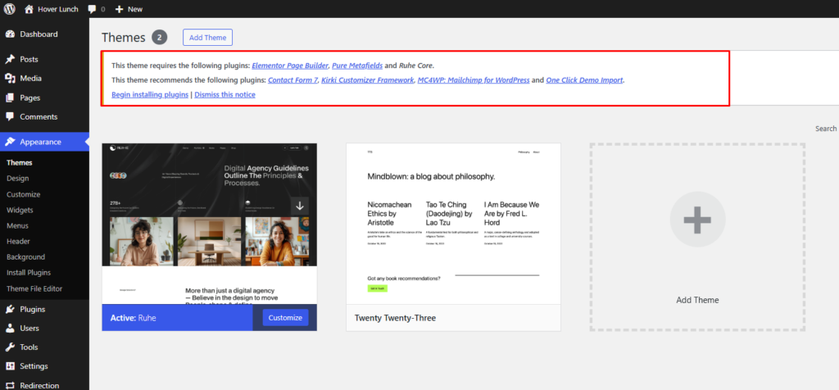Open Elementor Page Builder plugin link

tap(290, 66)
